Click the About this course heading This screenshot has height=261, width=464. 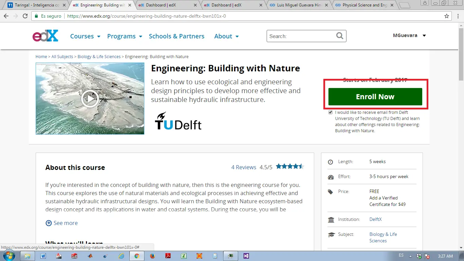click(x=75, y=168)
